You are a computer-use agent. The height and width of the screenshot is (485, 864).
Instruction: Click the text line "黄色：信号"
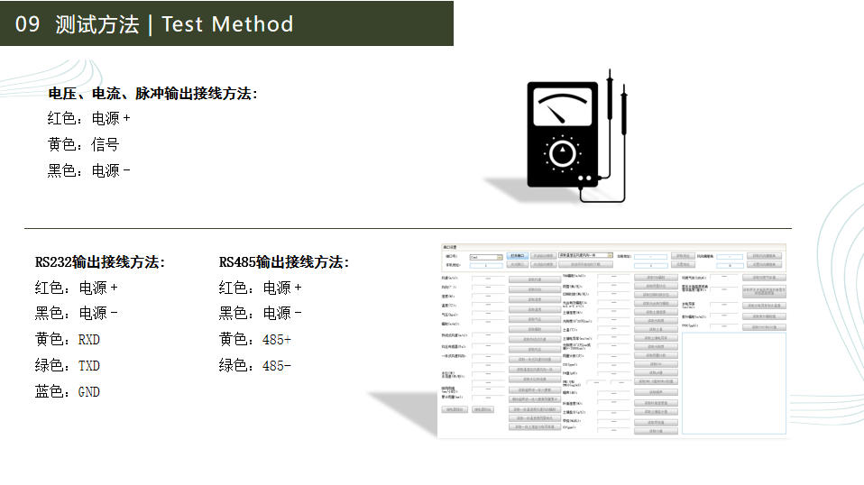83,144
